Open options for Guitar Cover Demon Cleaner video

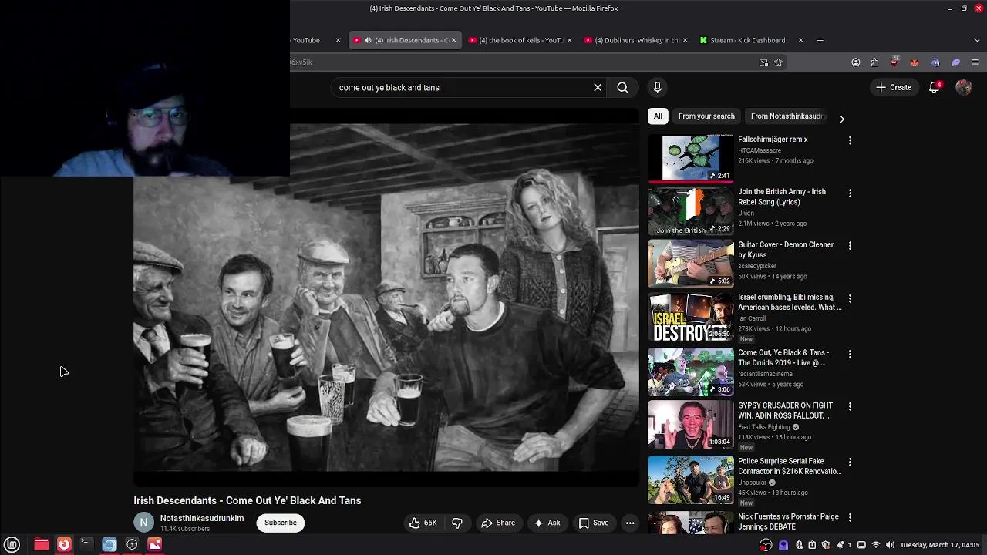pos(850,245)
